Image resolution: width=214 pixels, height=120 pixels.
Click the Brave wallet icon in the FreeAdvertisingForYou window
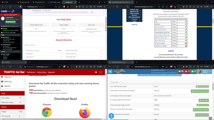click(x=201, y=7)
